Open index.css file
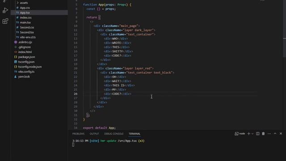Image resolution: width=286 pixels, height=161 pixels. [x=26, y=17]
